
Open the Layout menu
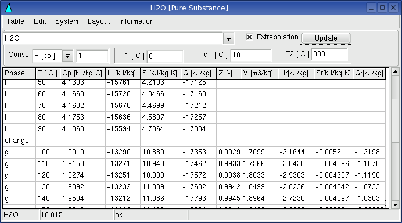click(99, 21)
